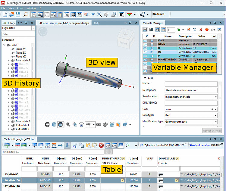Open the Identification type dropdown
226x191 pixels.
216,122
